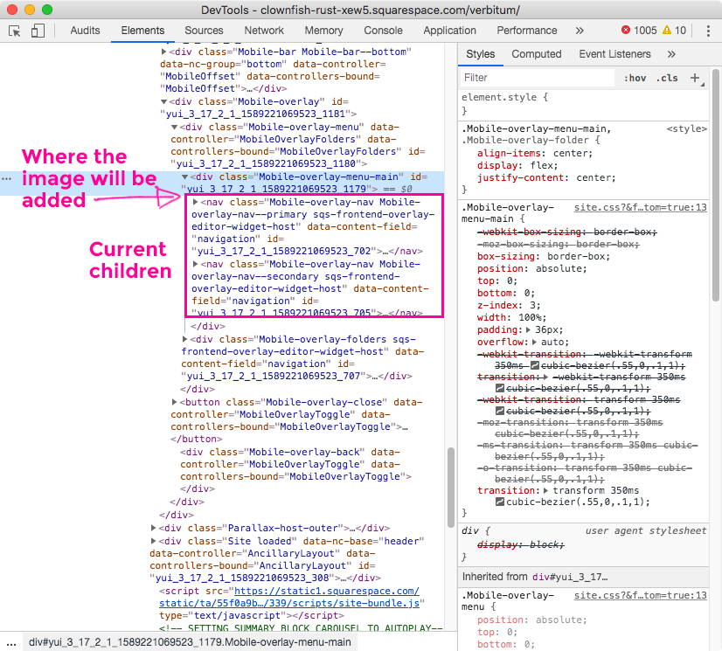Image resolution: width=722 pixels, height=651 pixels.
Task: Open the first -webkit-transition cubic-bezier editor icon
Action: click(535, 365)
